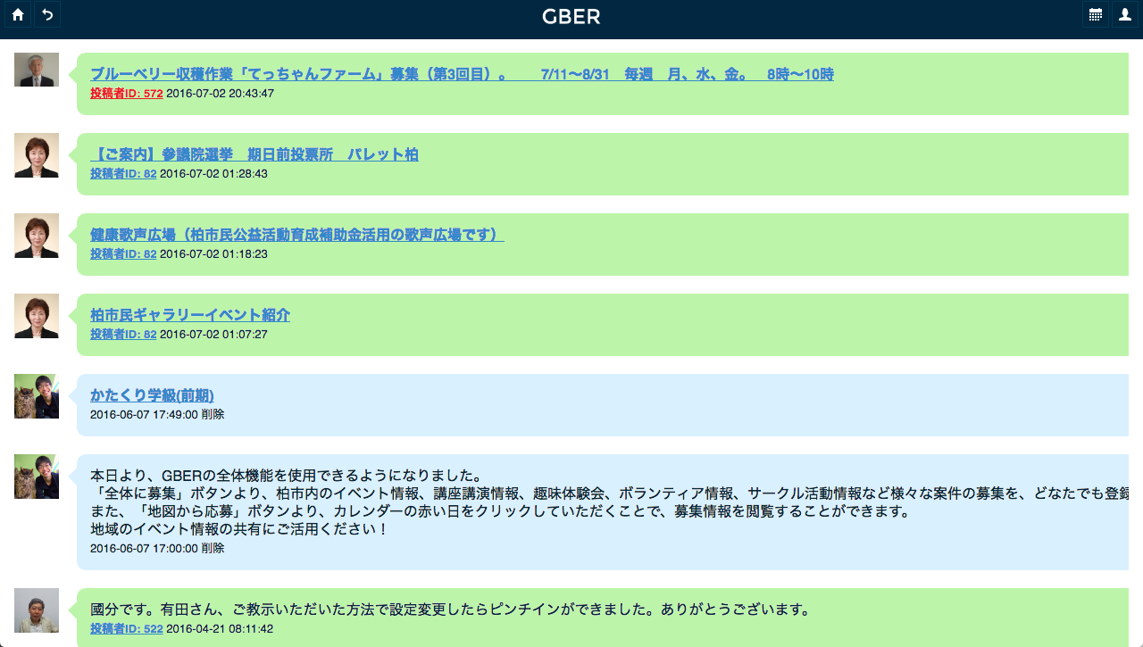Viewport: 1143px width, 647px height.
Task: Open the calendar icon in header
Action: click(x=1096, y=14)
